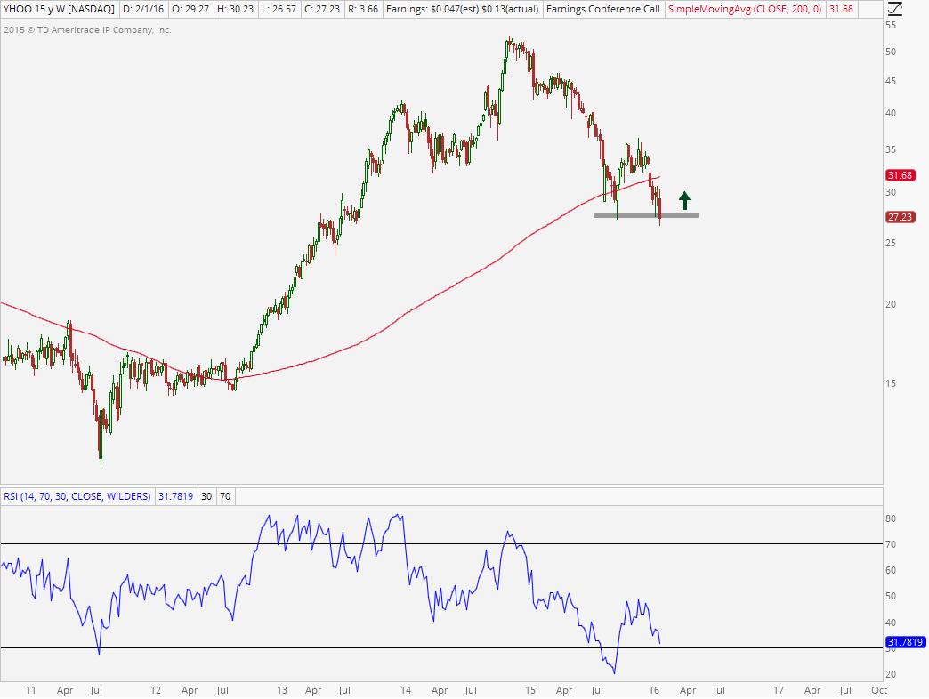Screen dimensions: 929x699
Task: Click the range value R: 3.66
Action: (362, 10)
